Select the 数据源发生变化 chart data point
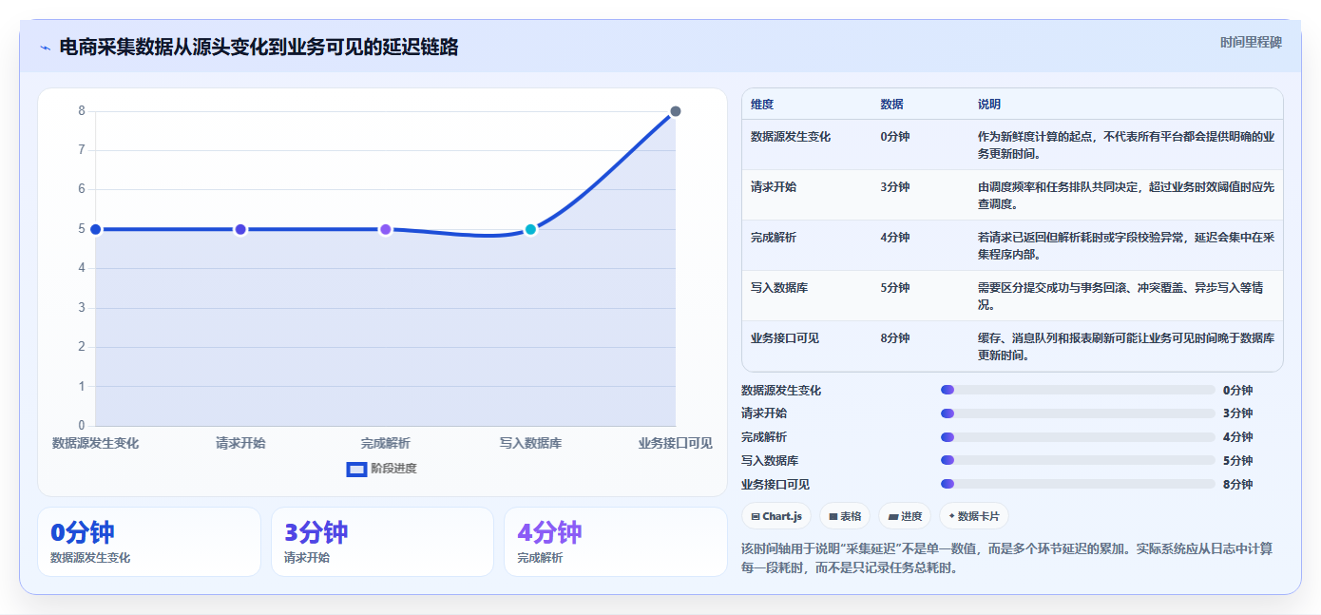 (95, 229)
